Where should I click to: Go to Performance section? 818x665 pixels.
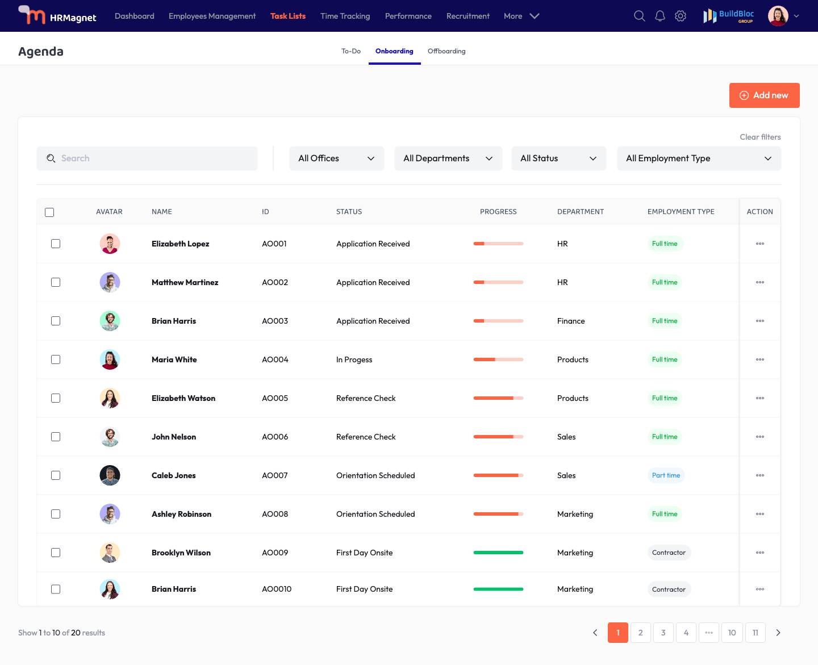point(408,16)
